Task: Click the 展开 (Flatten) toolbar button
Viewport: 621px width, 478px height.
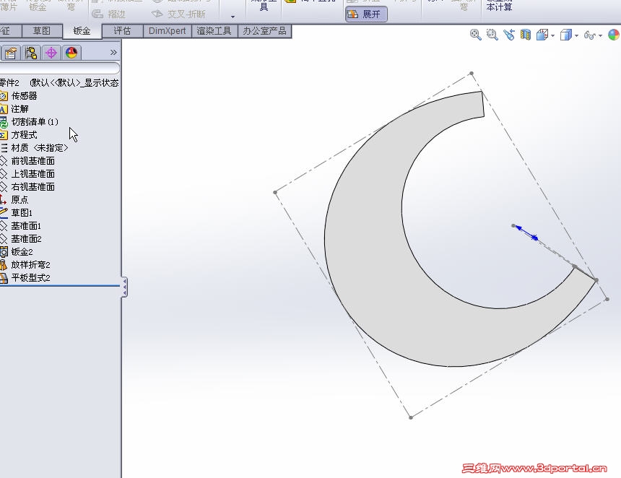Action: [365, 14]
